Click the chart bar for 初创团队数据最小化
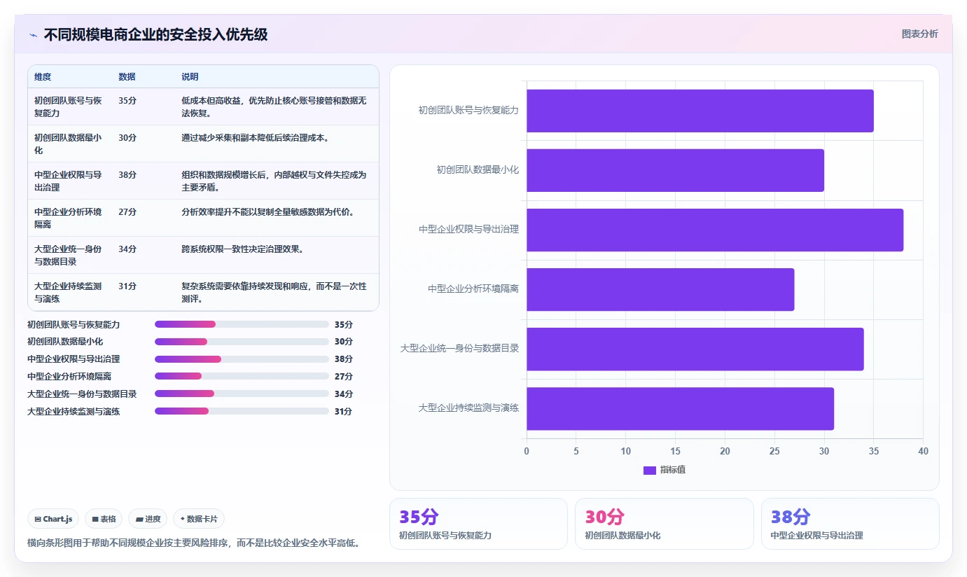 coord(675,170)
